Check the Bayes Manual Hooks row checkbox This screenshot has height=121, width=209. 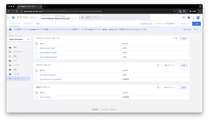click(x=37, y=48)
